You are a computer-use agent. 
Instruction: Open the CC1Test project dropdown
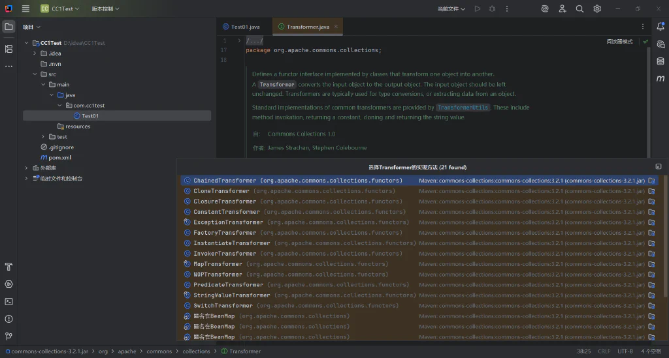[59, 8]
